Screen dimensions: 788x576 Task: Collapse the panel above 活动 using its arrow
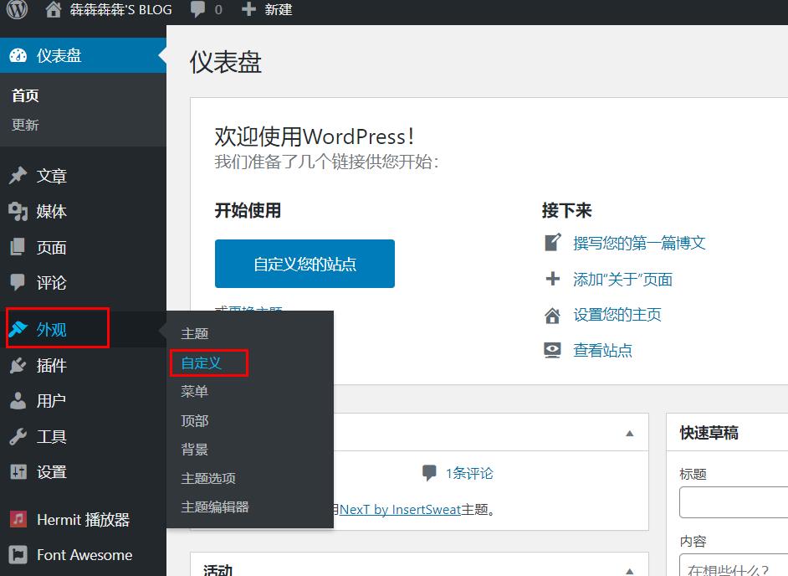[x=630, y=433]
